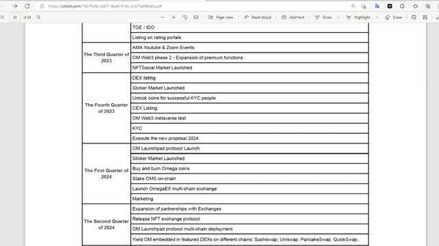439x246 pixels.
Task: View site info lock icon
Action: (x=42, y=6)
